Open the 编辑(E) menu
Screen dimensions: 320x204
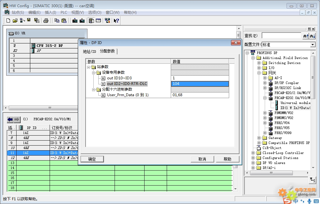click(x=34, y=12)
